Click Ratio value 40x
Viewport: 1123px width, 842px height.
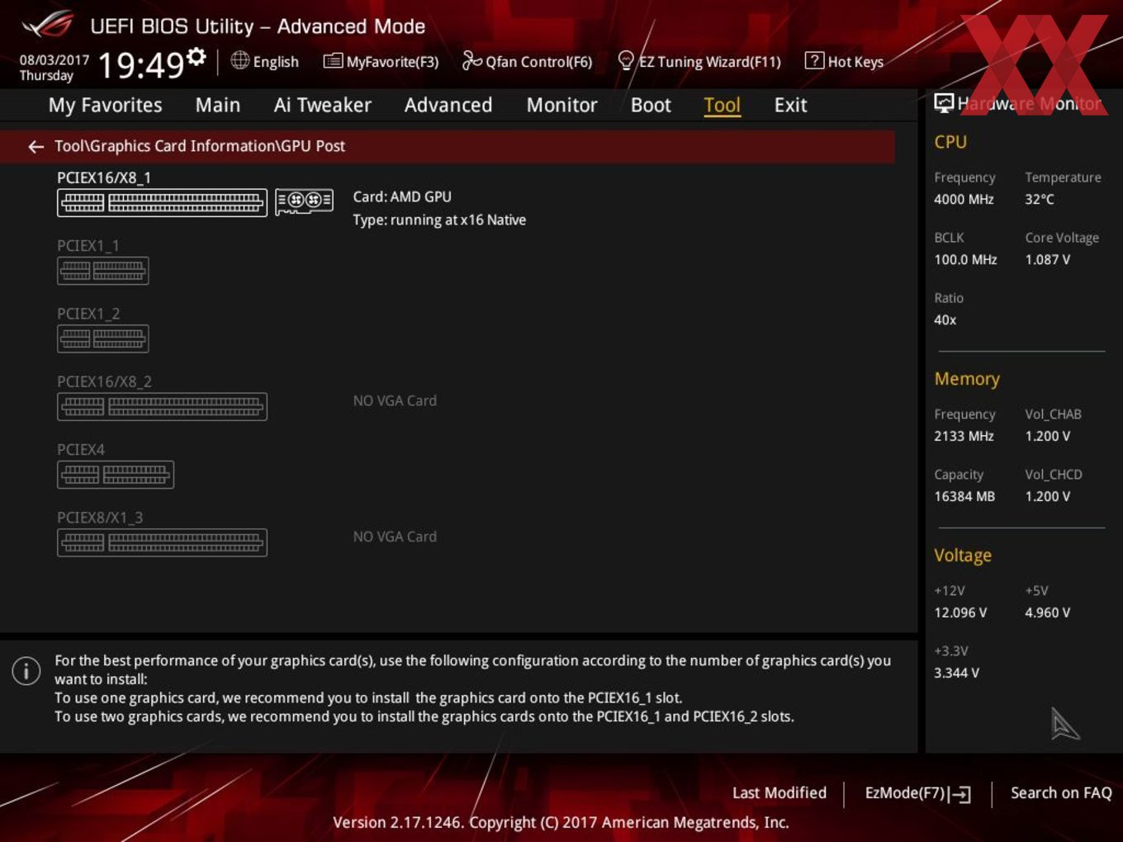tap(945, 319)
